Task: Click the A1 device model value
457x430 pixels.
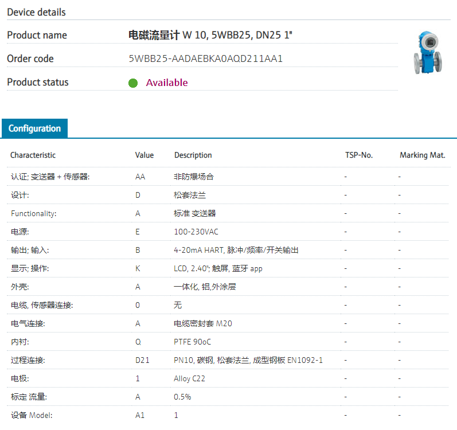Action: (139, 415)
